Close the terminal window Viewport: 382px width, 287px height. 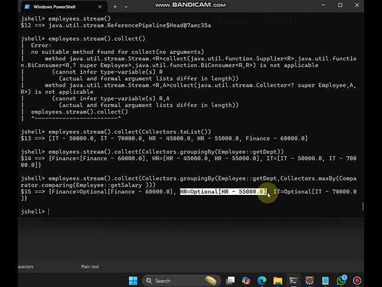point(357,5)
